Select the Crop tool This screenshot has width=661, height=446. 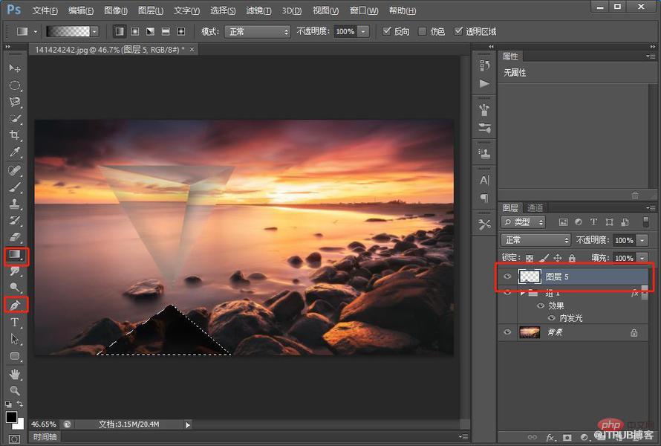(x=14, y=135)
